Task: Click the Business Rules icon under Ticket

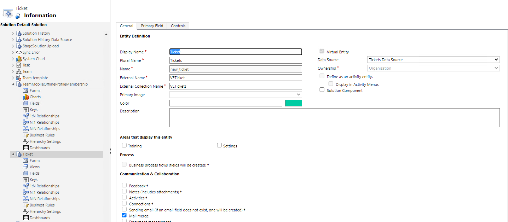Action: coord(25,205)
